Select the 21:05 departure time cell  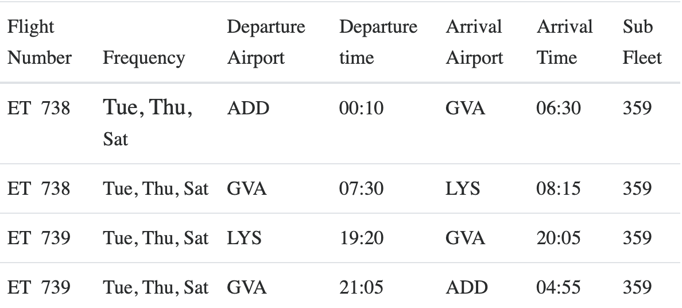coord(361,287)
